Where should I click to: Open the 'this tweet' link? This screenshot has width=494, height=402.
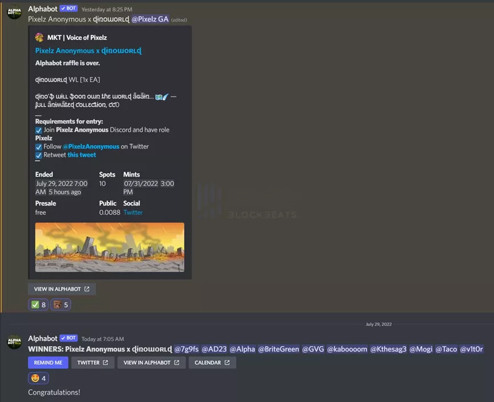(82, 155)
